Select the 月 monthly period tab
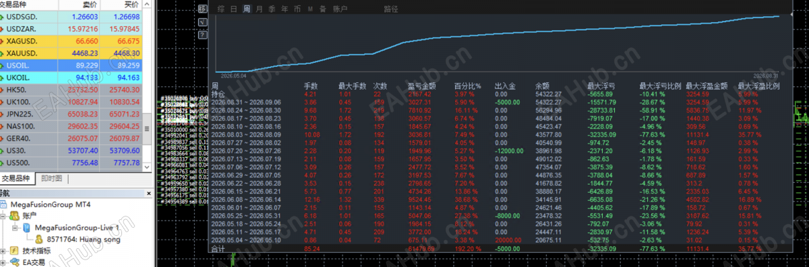This screenshot has height=267, width=809. tap(260, 9)
